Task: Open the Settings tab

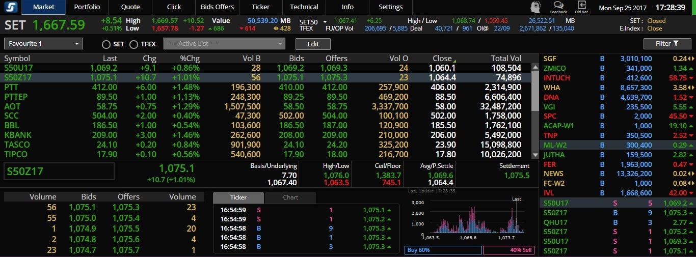Action: tap(391, 7)
